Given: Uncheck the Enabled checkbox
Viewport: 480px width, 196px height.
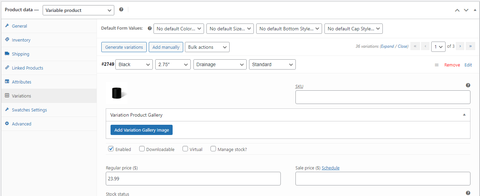Looking at the screenshot, I should [111, 149].
